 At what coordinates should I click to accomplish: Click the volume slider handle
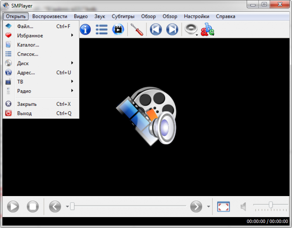coord(271,205)
